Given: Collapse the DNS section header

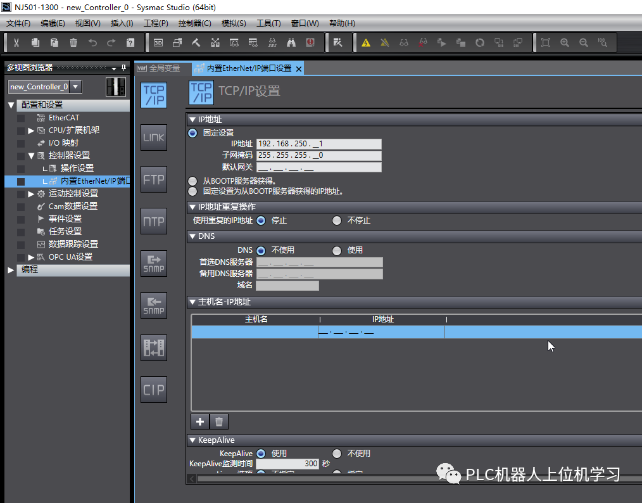Looking at the screenshot, I should 192,236.
